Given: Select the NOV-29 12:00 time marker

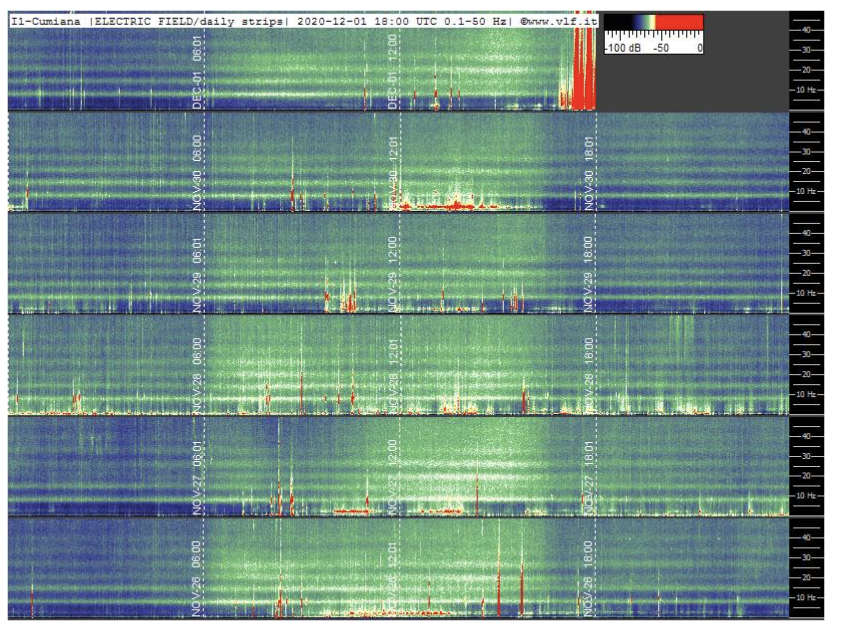Looking at the screenshot, I should tap(393, 274).
